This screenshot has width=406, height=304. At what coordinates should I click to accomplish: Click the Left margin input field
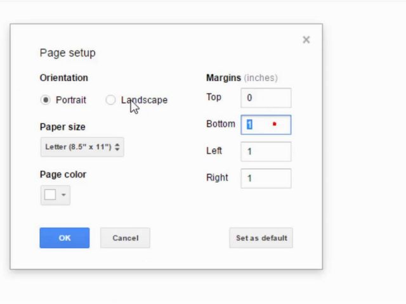click(266, 151)
